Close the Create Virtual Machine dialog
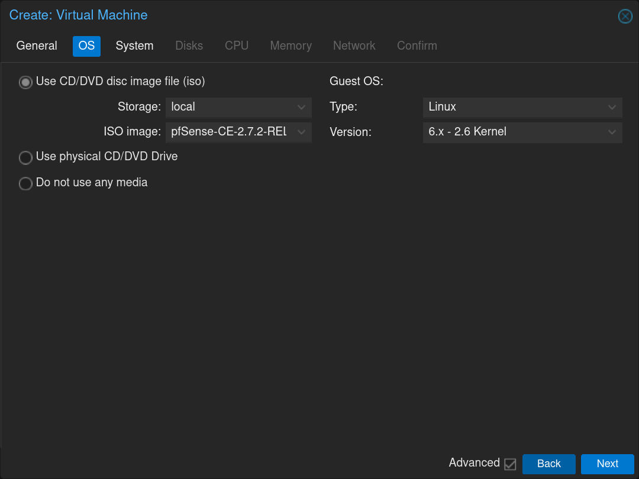The image size is (639, 479). point(625,17)
